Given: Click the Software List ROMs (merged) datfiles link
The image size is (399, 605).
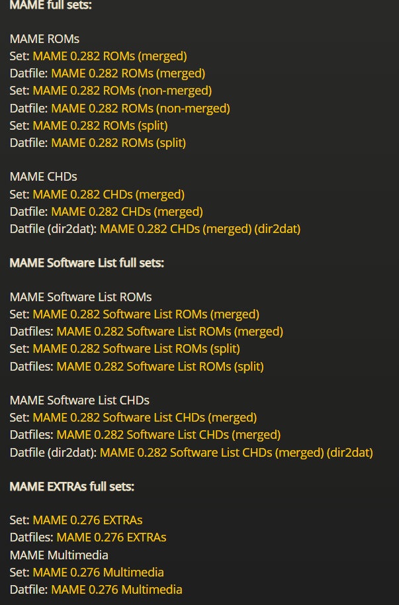Looking at the screenshot, I should click(169, 332).
